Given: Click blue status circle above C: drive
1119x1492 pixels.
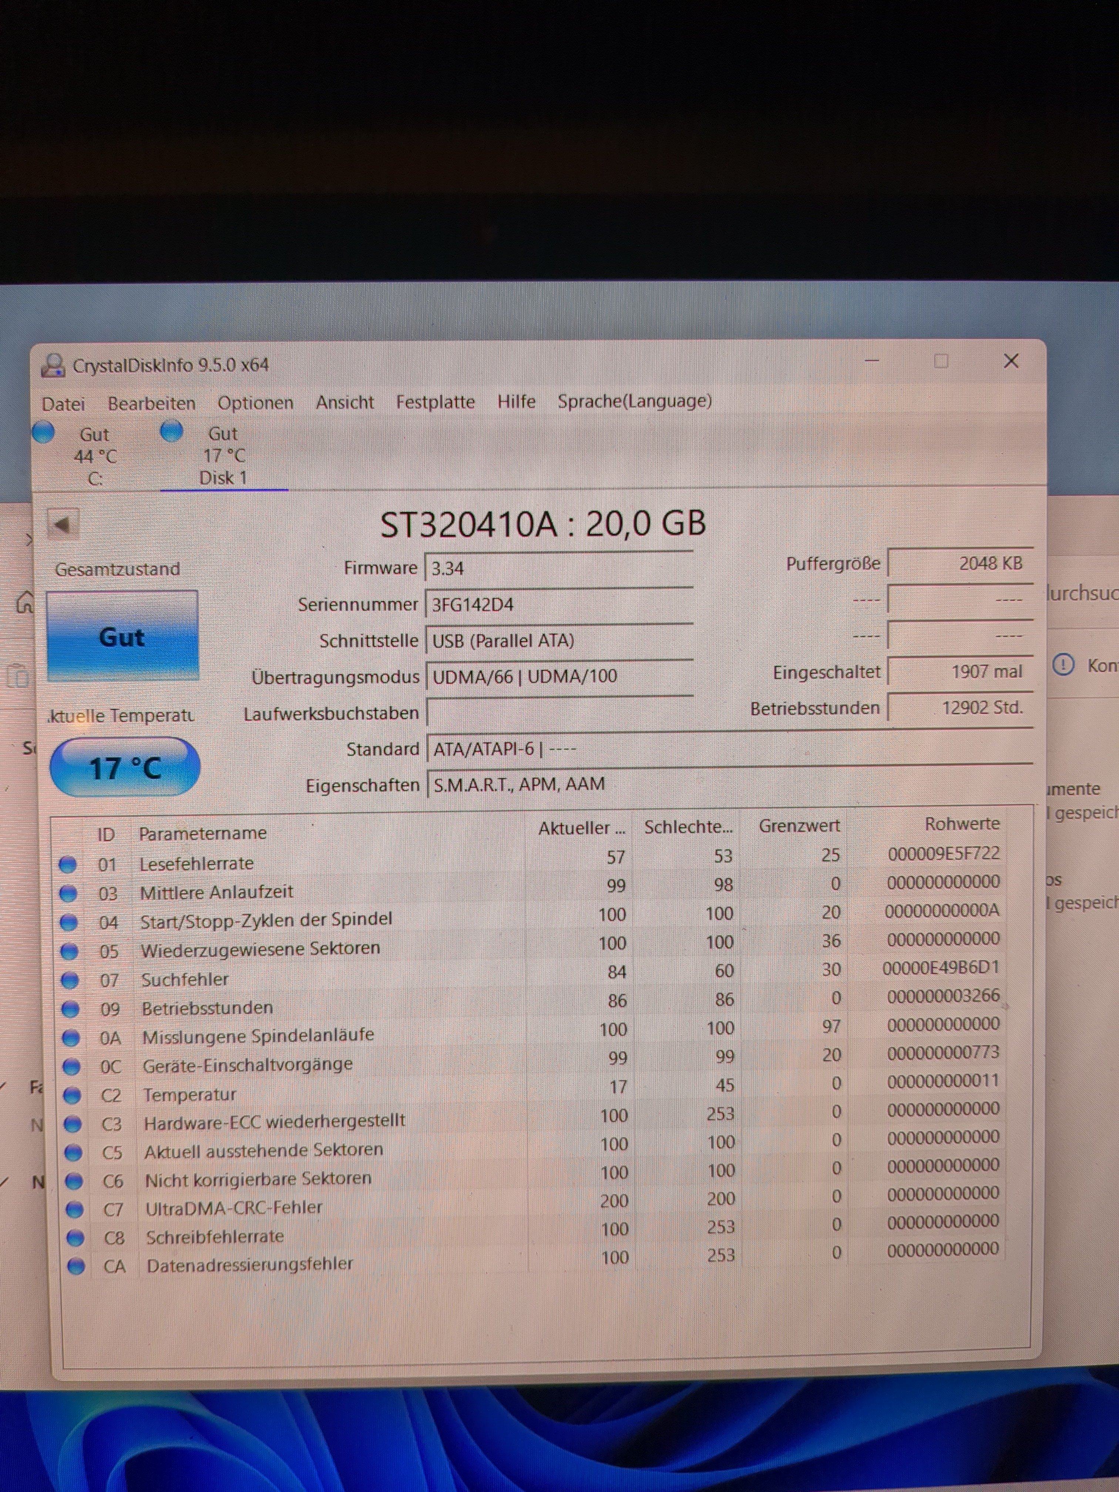Looking at the screenshot, I should click(x=44, y=432).
